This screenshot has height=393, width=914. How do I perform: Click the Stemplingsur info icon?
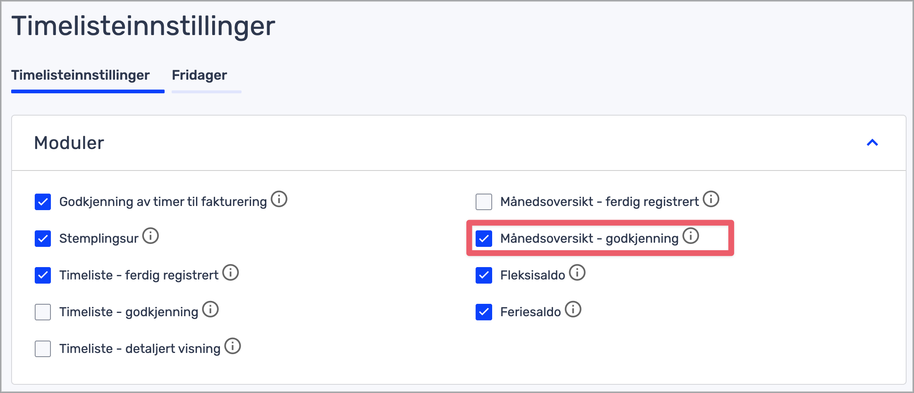(x=151, y=236)
